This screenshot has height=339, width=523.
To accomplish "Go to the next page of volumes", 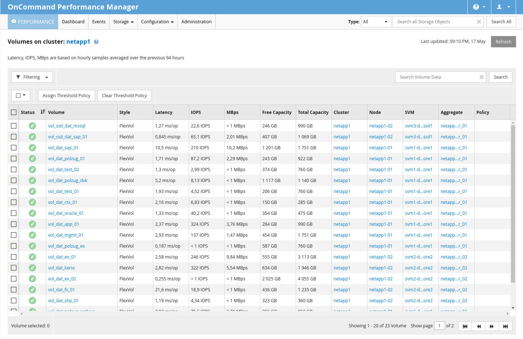I will [x=492, y=326].
